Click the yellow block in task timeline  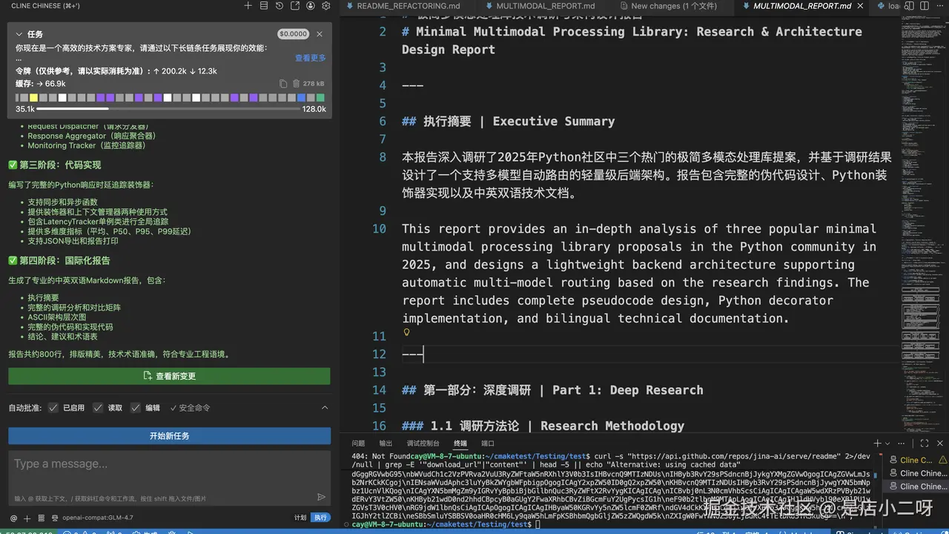34,98
